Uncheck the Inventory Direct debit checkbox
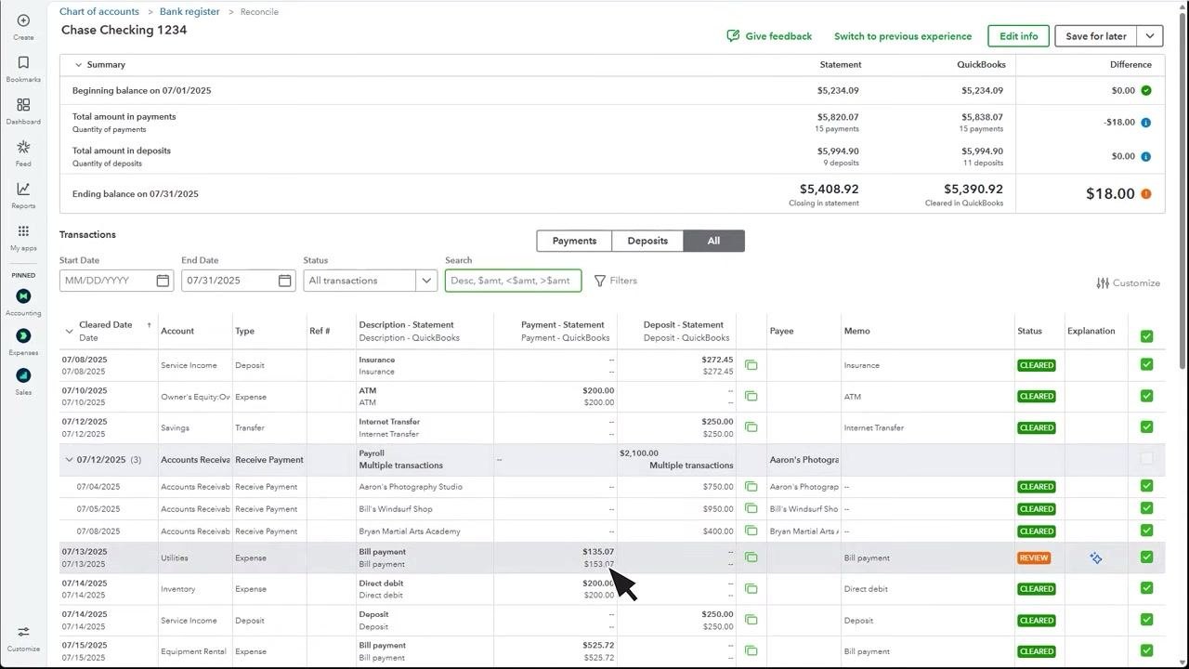The image size is (1189, 669). coord(1146,588)
